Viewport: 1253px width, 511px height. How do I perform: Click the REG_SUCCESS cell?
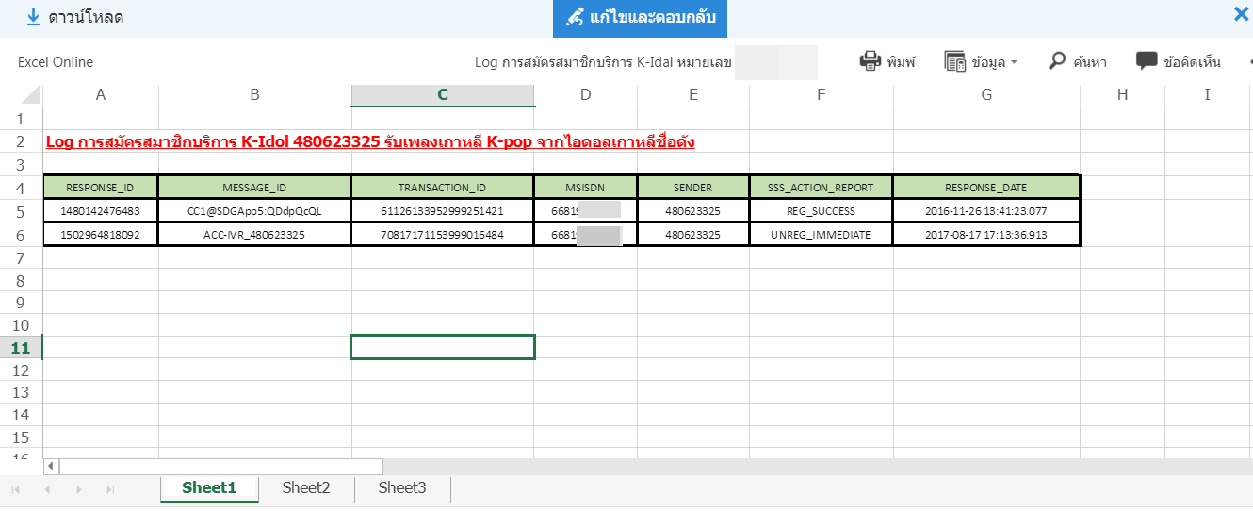(x=821, y=211)
